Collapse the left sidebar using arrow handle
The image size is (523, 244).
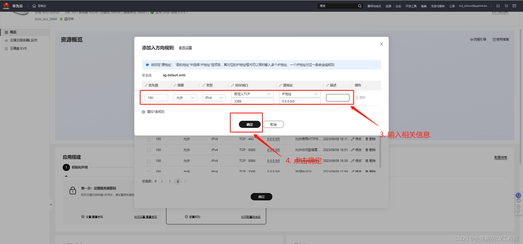[x=51, y=204]
